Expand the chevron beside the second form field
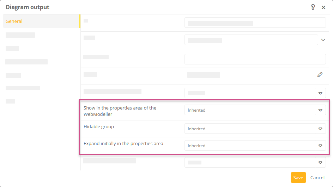The width and height of the screenshot is (333, 187). pos(323,40)
